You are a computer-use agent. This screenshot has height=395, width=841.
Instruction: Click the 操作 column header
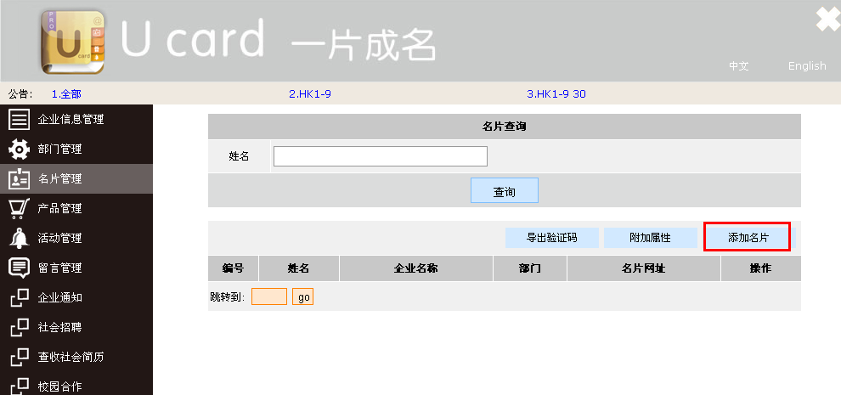click(x=760, y=268)
